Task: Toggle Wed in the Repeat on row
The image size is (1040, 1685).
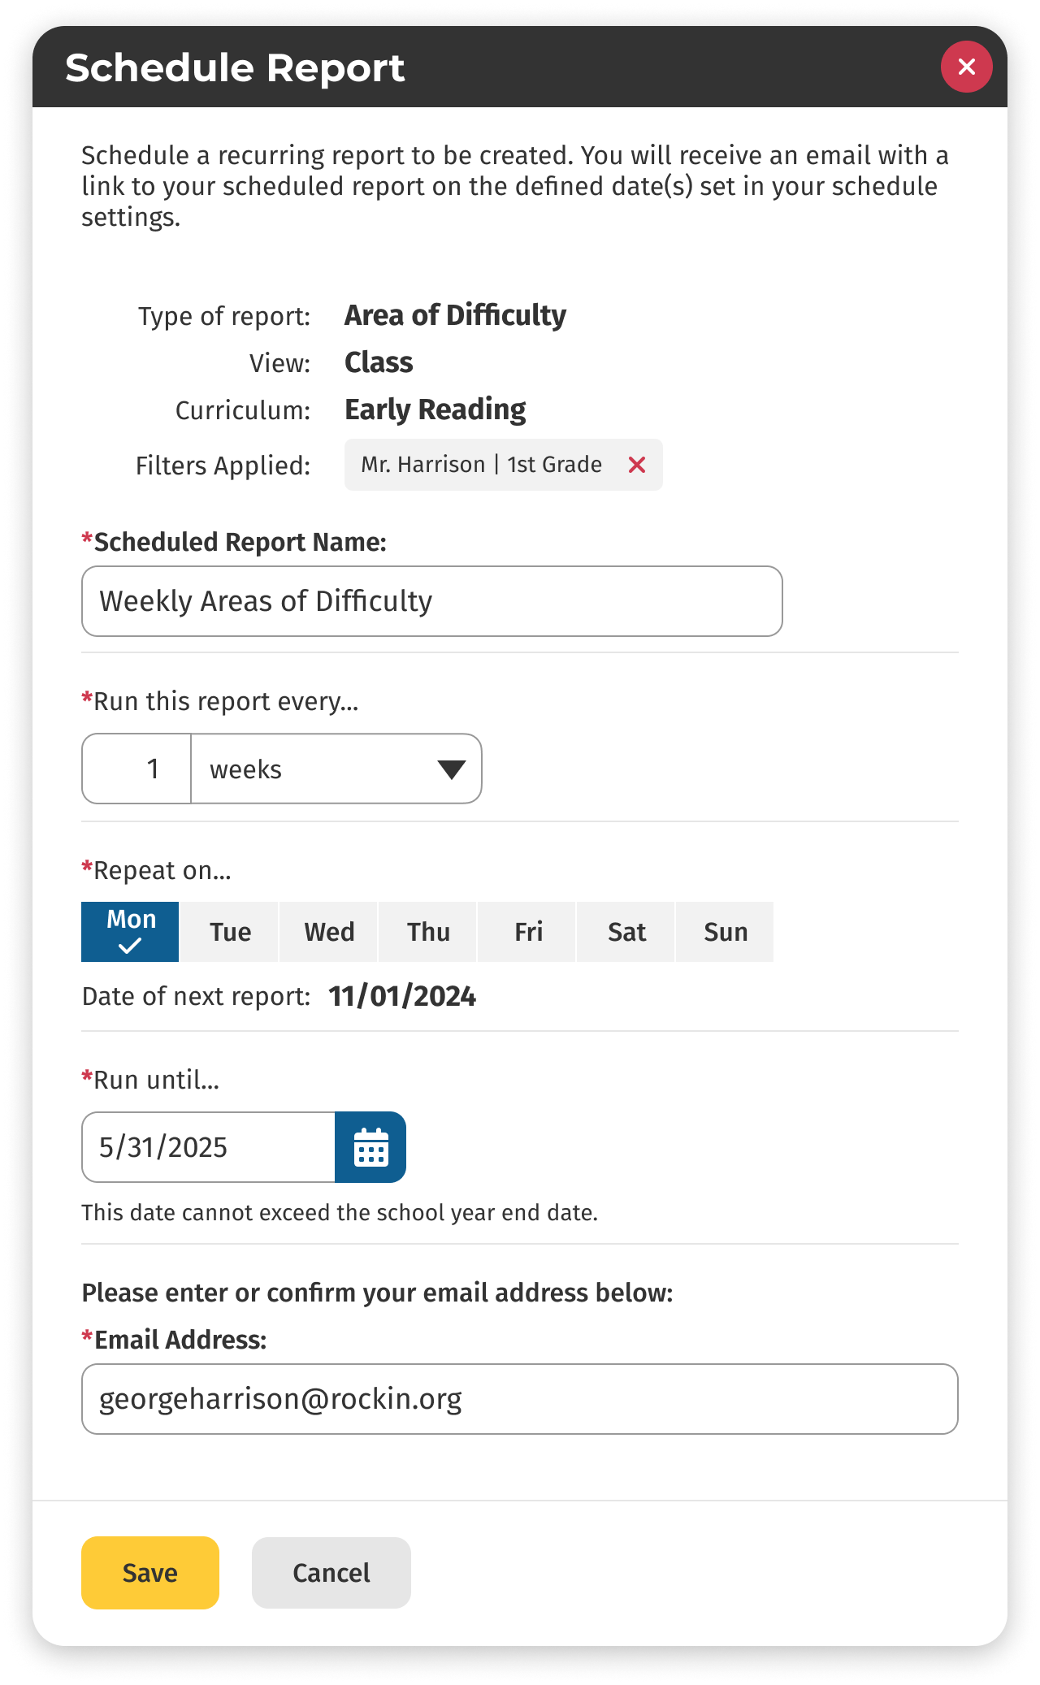Action: click(x=329, y=932)
